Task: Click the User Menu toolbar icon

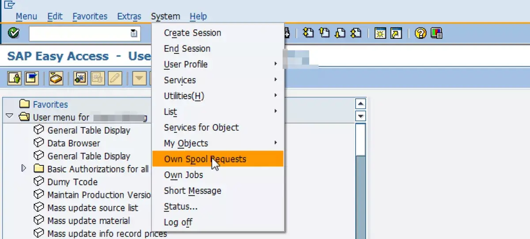Action: coord(15,78)
